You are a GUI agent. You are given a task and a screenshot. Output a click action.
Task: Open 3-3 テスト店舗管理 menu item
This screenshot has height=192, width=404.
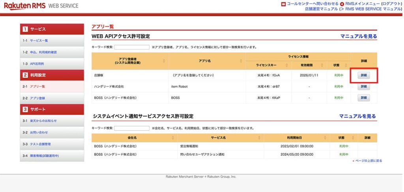(x=40, y=144)
